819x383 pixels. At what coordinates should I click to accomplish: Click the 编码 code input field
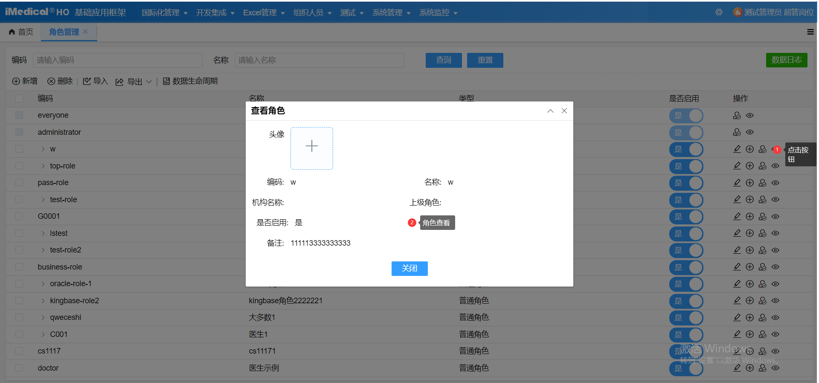coord(118,60)
